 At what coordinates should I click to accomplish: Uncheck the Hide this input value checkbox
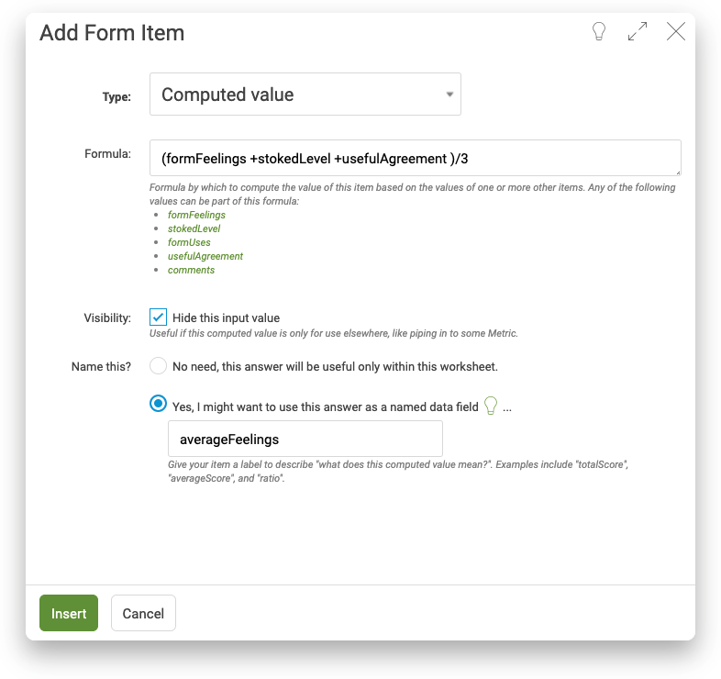[158, 317]
